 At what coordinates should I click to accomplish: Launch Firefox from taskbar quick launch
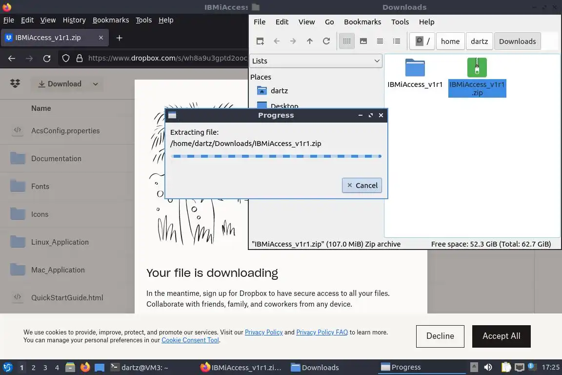[x=85, y=368]
